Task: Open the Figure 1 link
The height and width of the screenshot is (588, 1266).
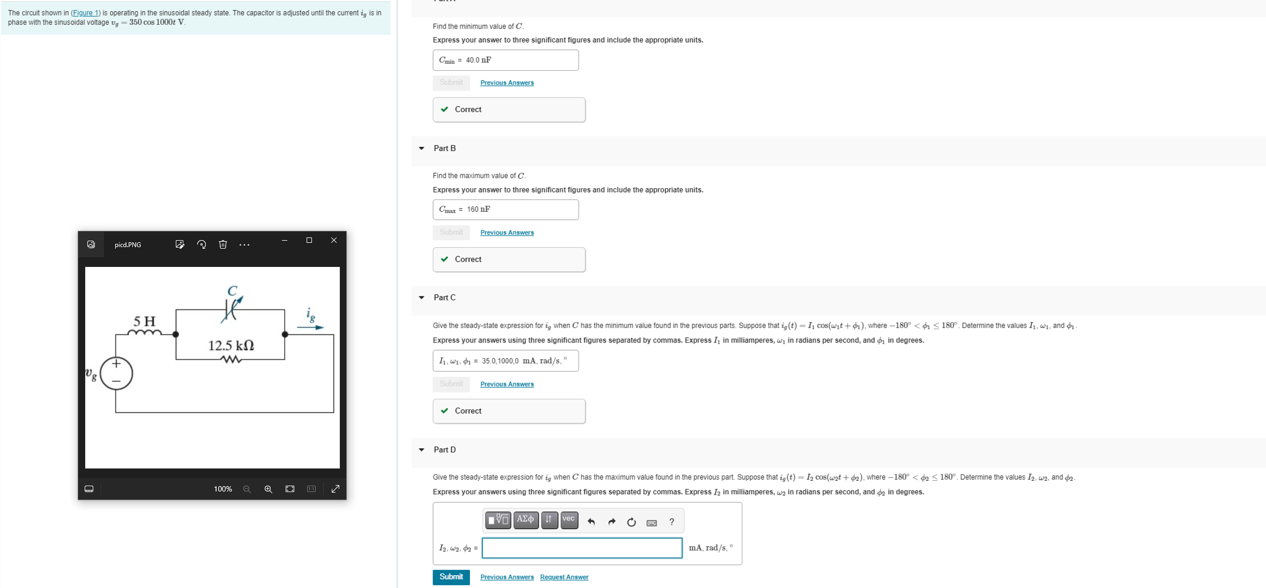Action: coord(86,13)
